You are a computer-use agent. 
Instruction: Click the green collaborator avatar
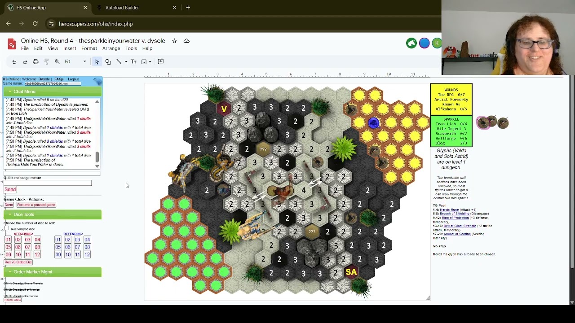point(411,43)
